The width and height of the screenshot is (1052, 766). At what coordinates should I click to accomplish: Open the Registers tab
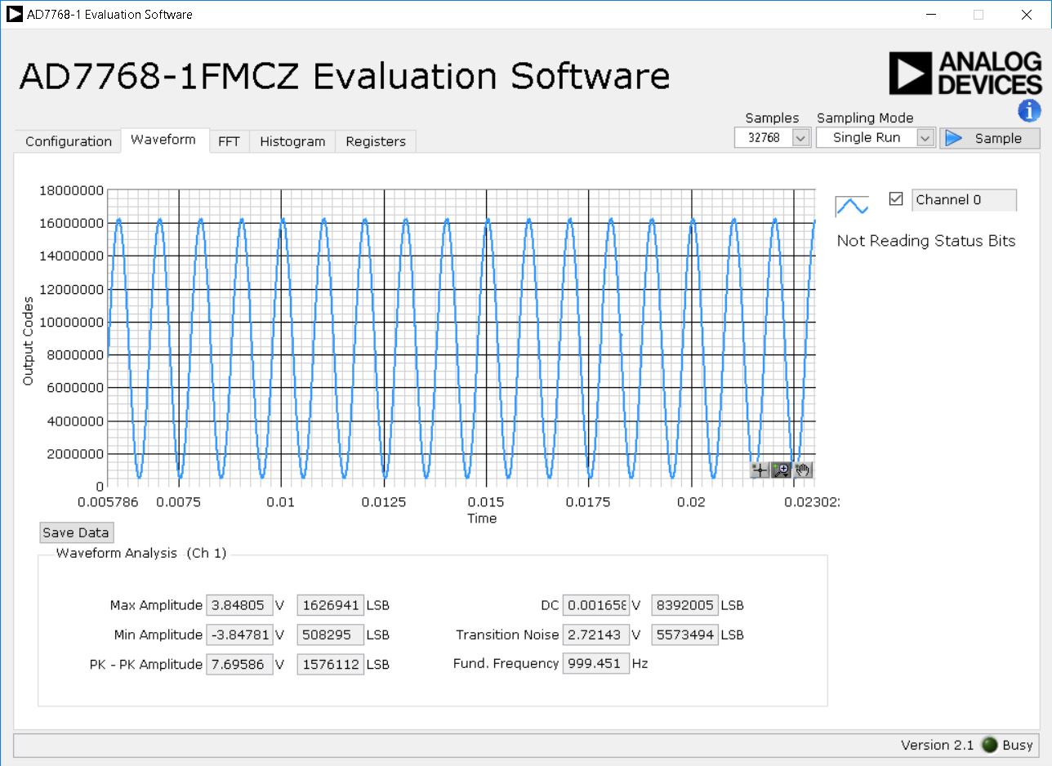pos(376,141)
